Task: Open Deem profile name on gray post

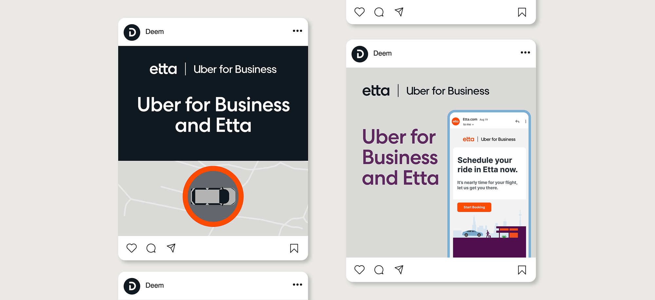Action: 383,53
